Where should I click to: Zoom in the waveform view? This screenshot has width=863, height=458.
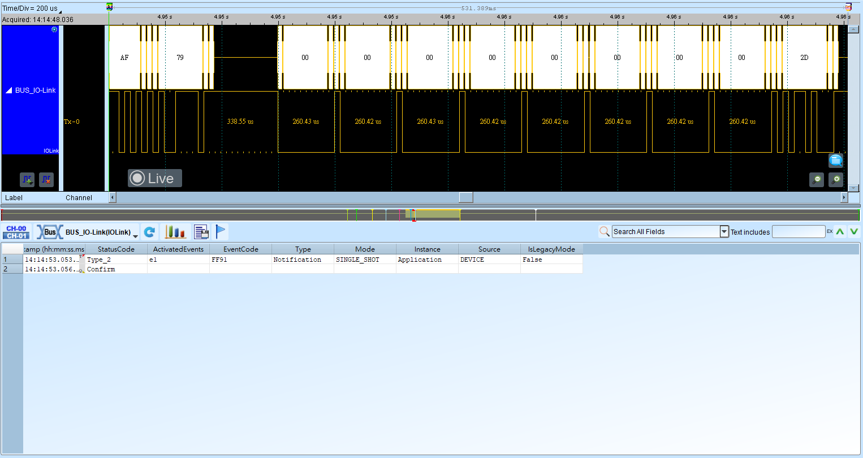click(836, 180)
